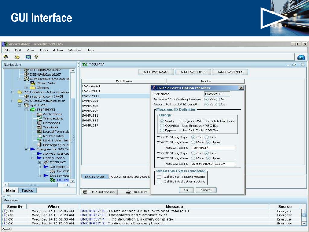This screenshot has width=309, height=232.
Task: Click the Logical Terminals icon
Action: click(40, 132)
